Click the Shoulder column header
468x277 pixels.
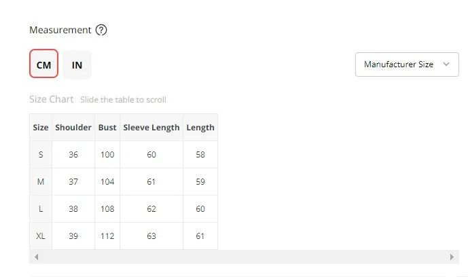point(73,128)
